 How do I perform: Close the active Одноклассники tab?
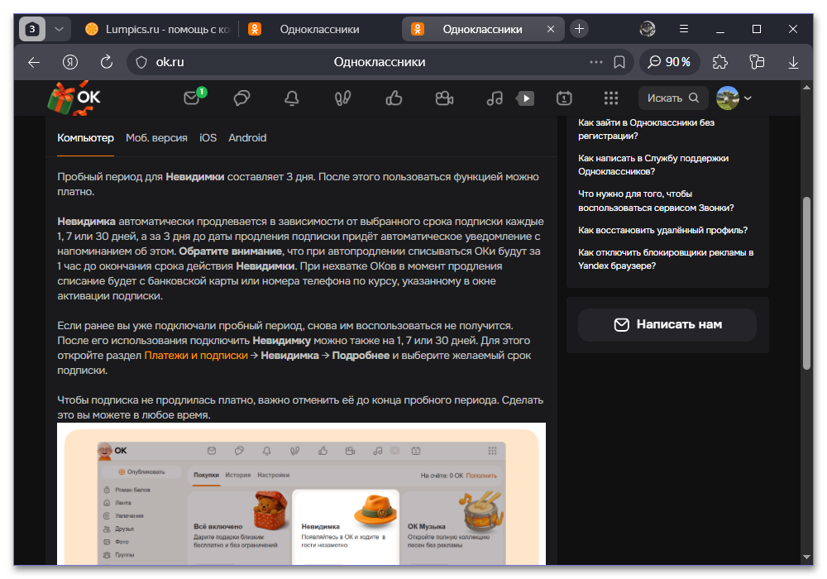pyautogui.click(x=551, y=29)
